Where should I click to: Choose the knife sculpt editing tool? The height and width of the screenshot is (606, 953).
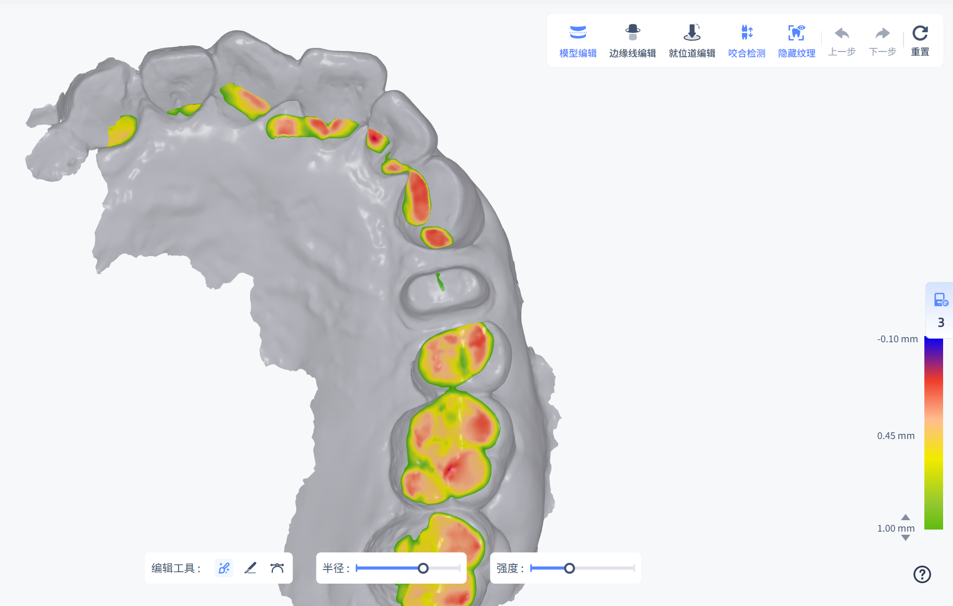[x=250, y=568]
